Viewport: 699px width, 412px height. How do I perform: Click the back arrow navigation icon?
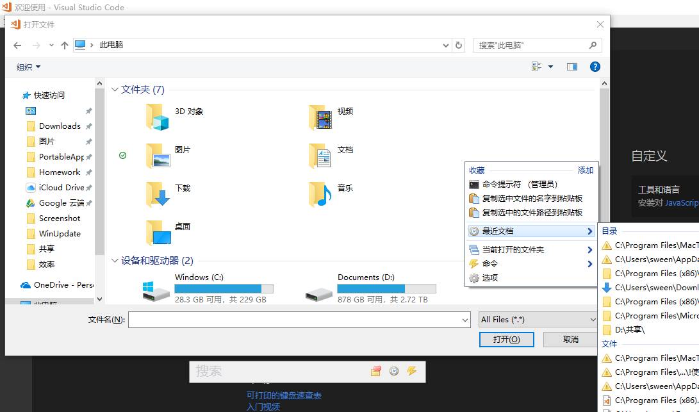click(x=17, y=45)
